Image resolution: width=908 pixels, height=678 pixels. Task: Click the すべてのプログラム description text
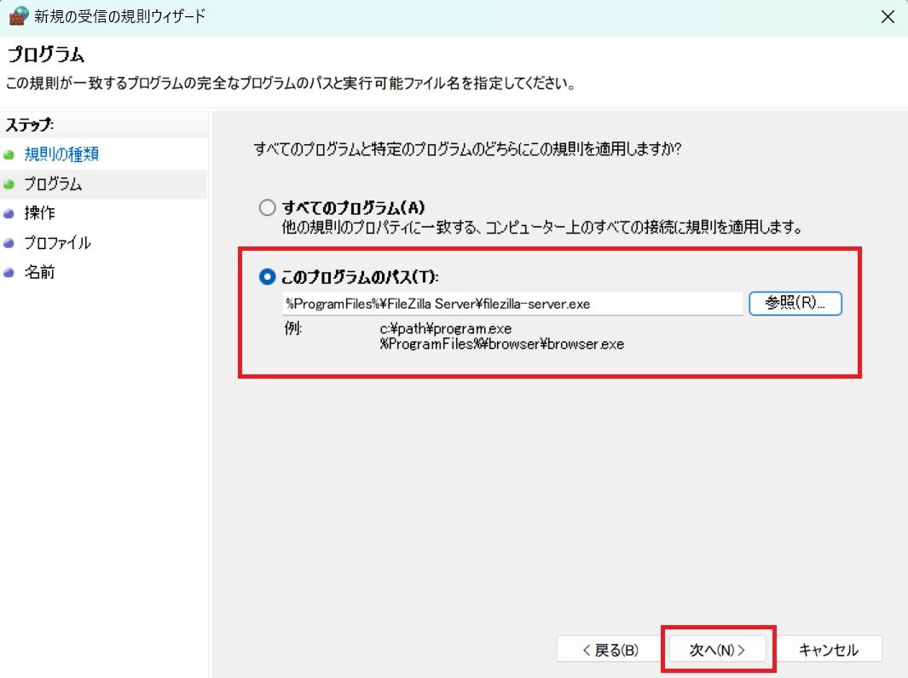click(542, 227)
